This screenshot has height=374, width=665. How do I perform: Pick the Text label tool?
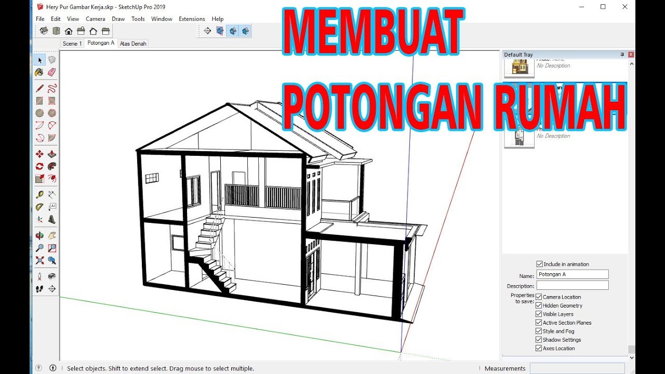tap(52, 207)
